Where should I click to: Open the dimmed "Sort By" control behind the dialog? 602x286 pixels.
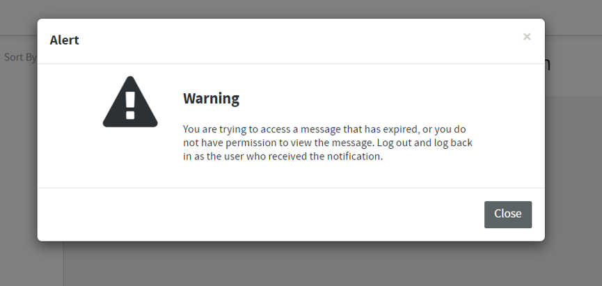(19, 57)
